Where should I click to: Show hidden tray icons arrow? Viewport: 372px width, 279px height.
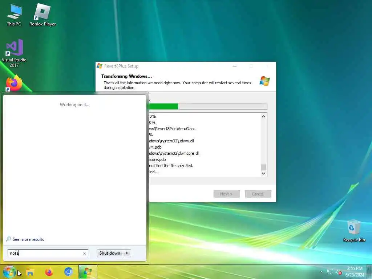coord(321,272)
